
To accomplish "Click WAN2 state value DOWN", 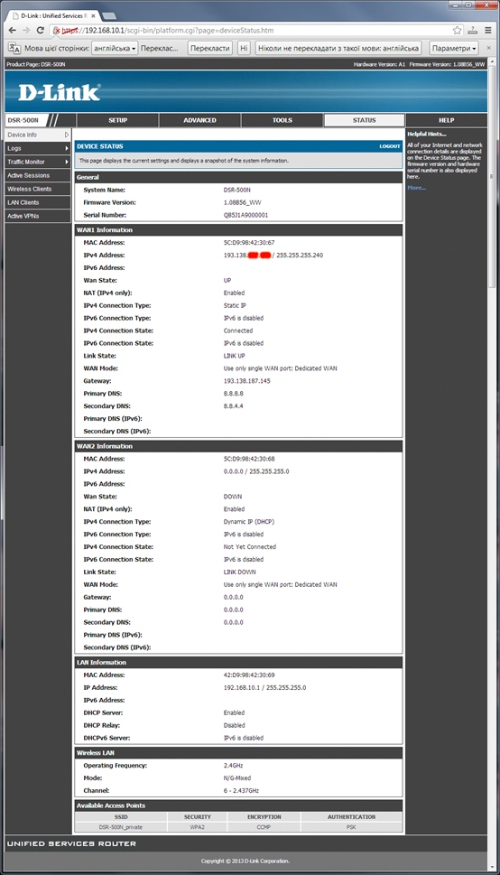I will tap(233, 497).
